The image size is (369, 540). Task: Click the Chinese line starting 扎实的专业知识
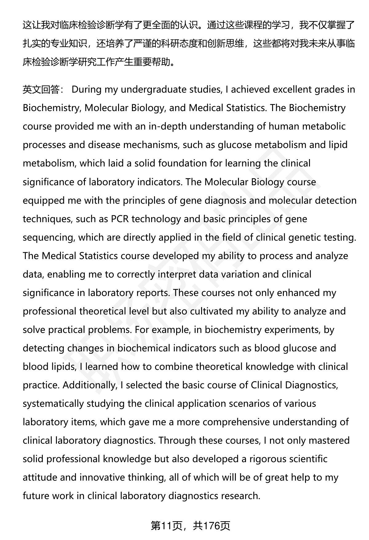(189, 43)
